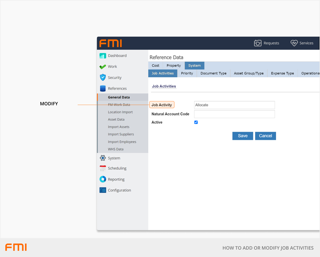Click the Security shield icon
This screenshot has width=320, height=257.
click(103, 77)
